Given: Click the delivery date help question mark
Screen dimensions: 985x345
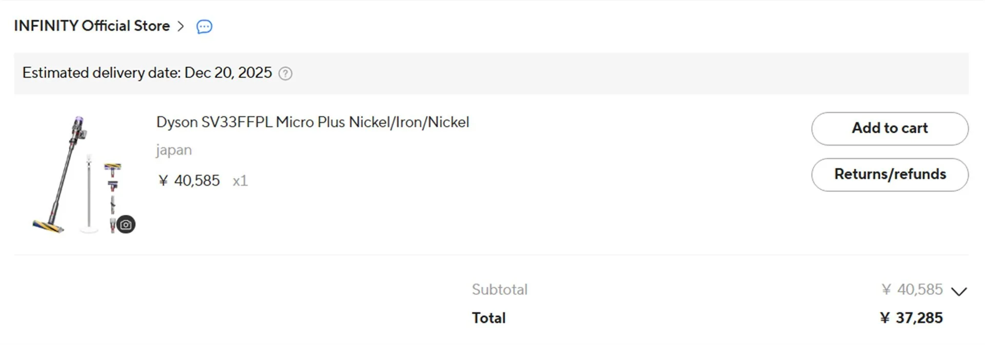Looking at the screenshot, I should click(x=285, y=74).
